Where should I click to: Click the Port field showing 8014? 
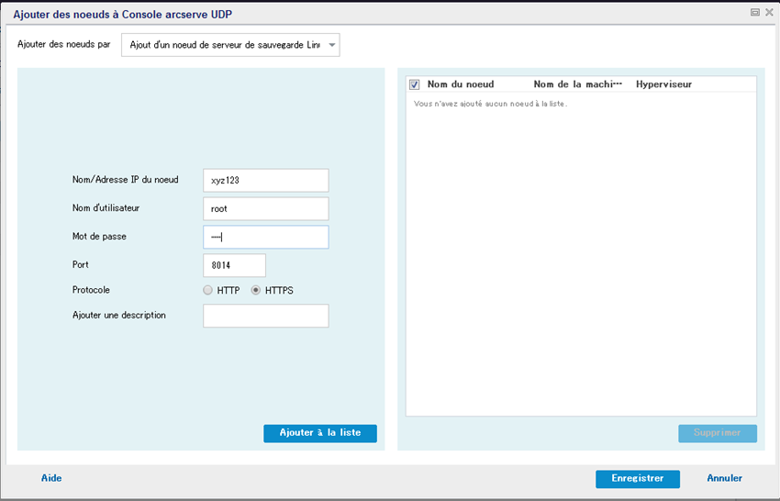pyautogui.click(x=234, y=265)
